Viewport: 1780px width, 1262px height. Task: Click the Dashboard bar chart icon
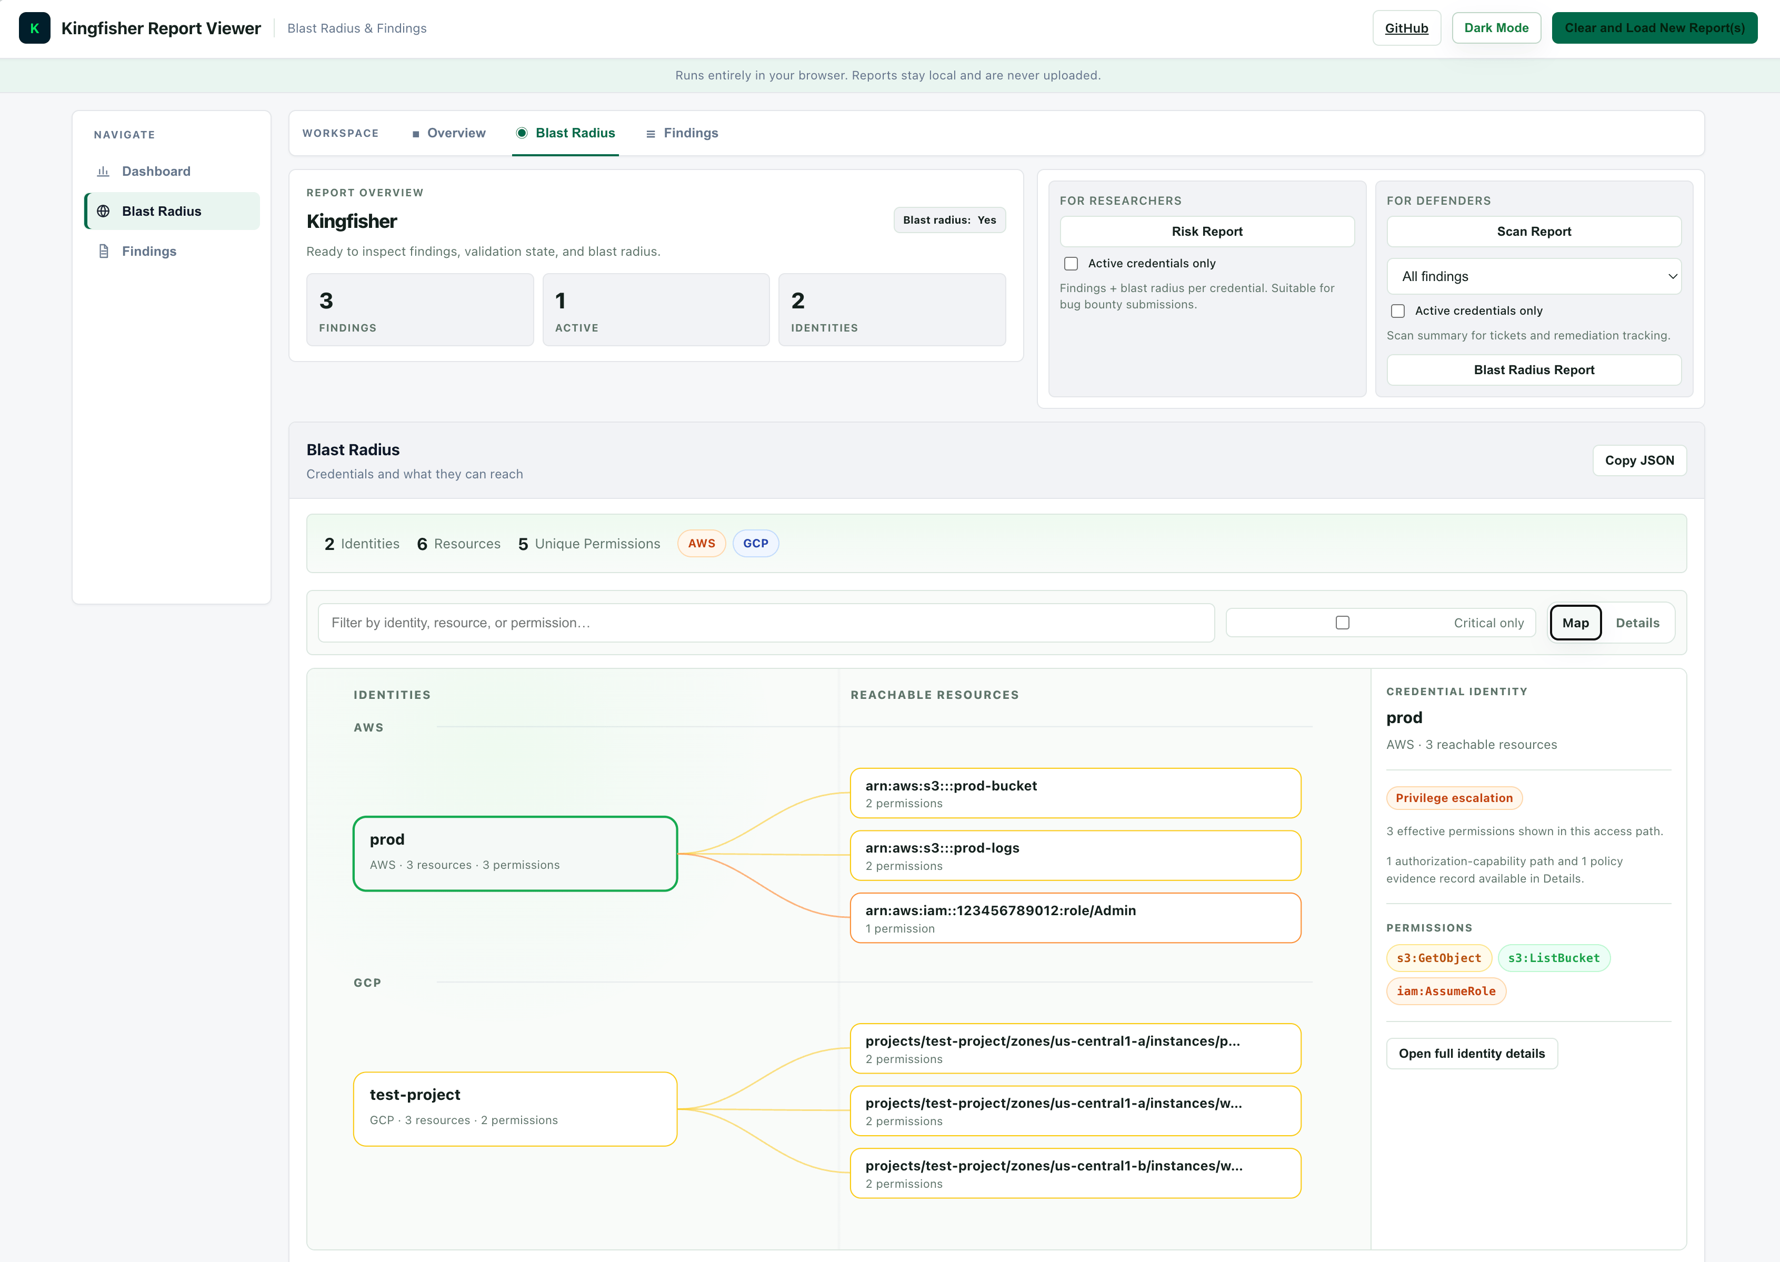click(103, 171)
